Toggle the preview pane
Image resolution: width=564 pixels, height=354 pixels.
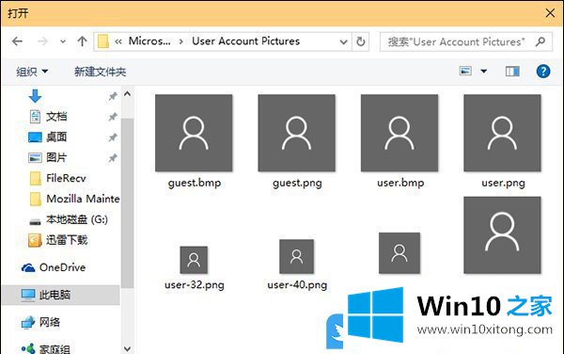tap(512, 72)
